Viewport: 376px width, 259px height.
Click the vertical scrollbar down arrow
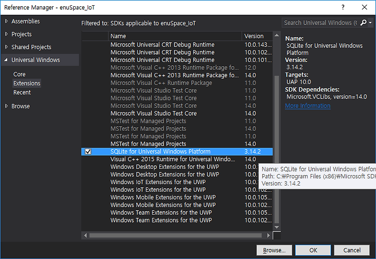click(x=277, y=227)
